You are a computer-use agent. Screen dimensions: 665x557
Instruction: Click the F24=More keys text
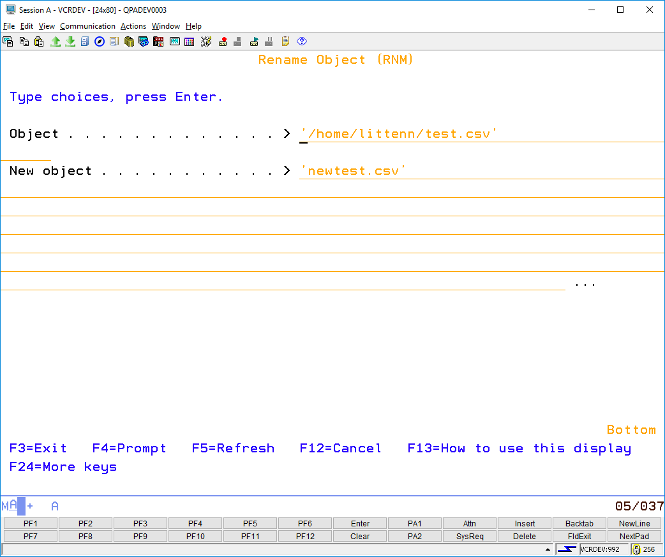63,467
